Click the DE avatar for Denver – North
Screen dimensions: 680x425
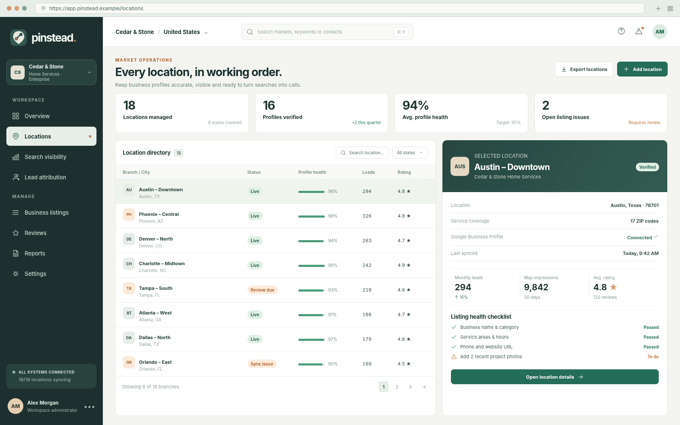(x=129, y=239)
